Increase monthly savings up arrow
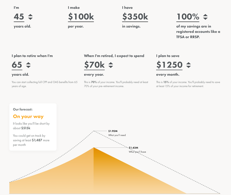The width and height of the screenshot is (231, 195). point(189,63)
